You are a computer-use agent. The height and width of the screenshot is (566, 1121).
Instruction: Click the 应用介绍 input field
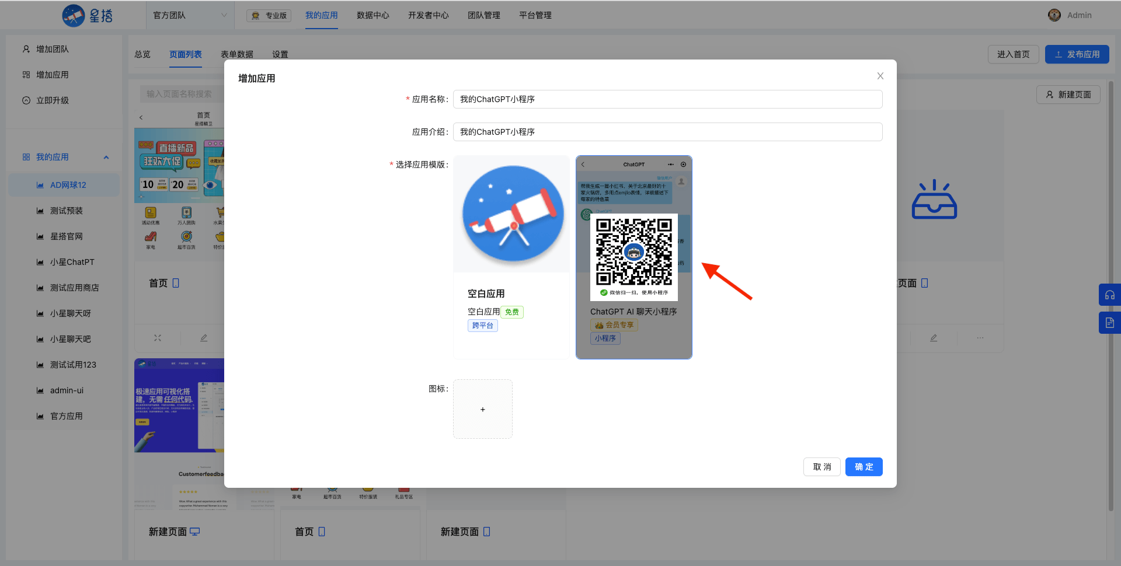667,132
